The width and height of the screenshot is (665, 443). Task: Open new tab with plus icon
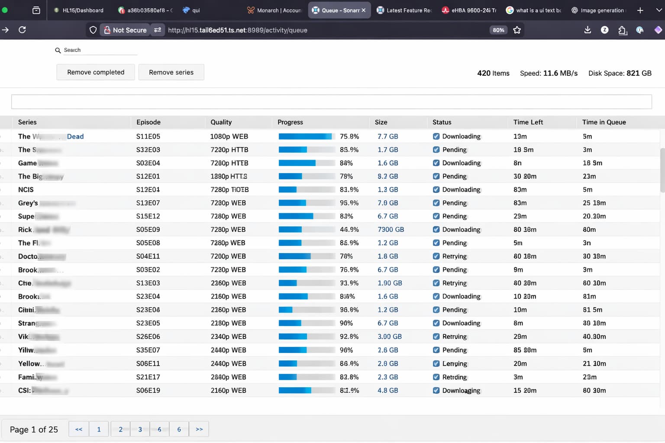click(640, 10)
